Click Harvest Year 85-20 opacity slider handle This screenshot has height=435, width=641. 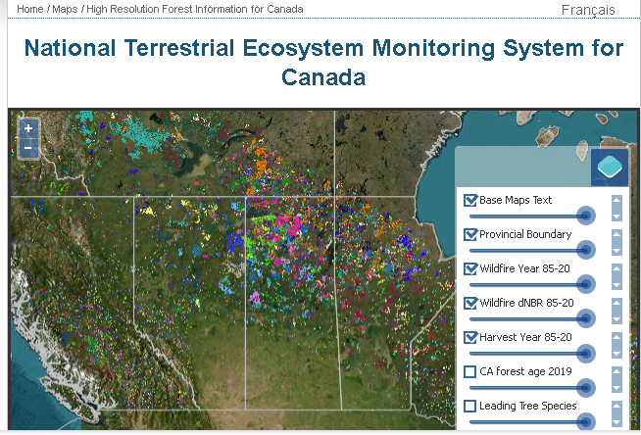click(585, 354)
